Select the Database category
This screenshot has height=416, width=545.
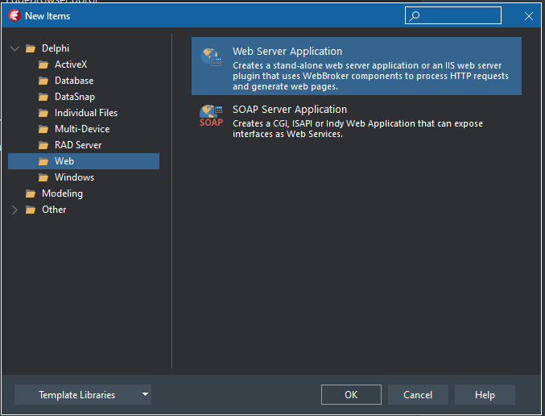(x=74, y=81)
